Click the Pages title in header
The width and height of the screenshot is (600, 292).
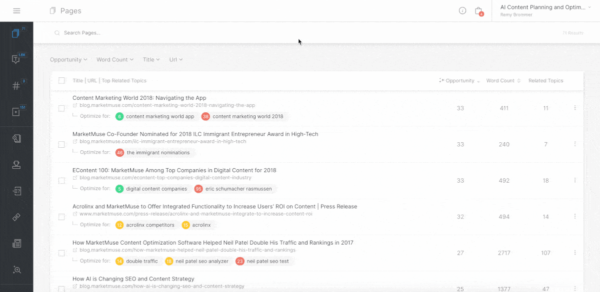pyautogui.click(x=70, y=10)
